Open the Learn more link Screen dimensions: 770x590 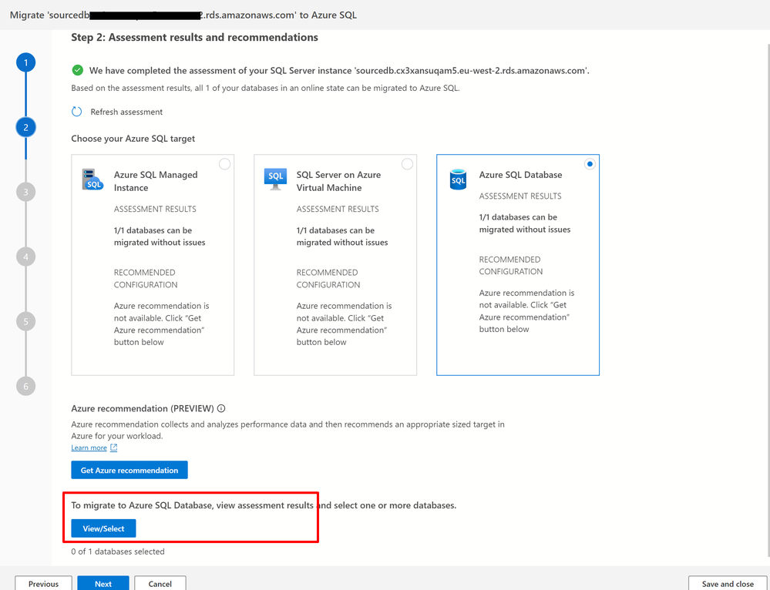tap(89, 448)
